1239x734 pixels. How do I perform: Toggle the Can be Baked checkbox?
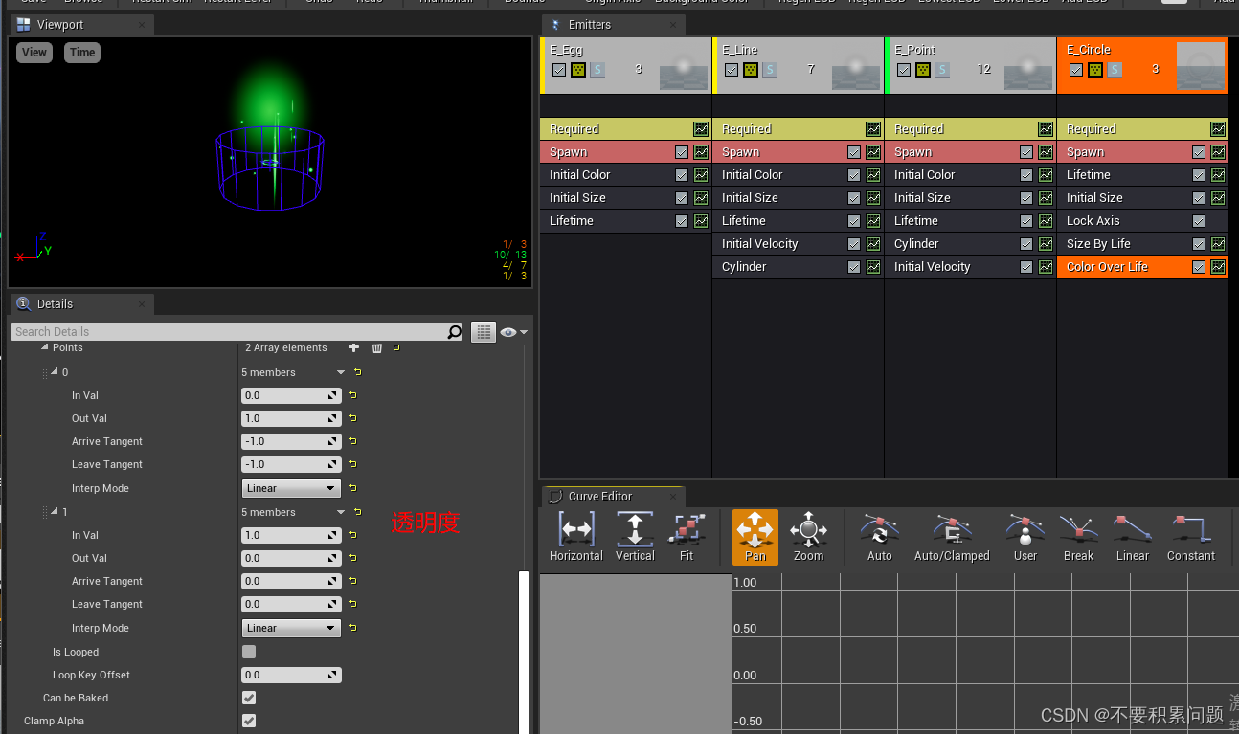249,698
